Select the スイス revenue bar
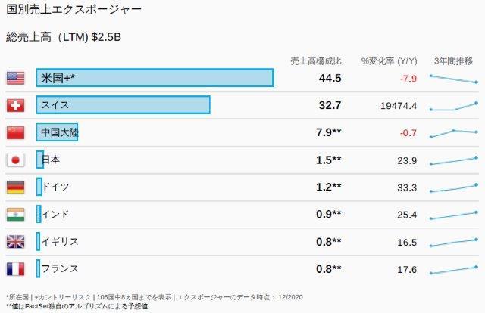The width and height of the screenshot is (485, 313). [123, 105]
